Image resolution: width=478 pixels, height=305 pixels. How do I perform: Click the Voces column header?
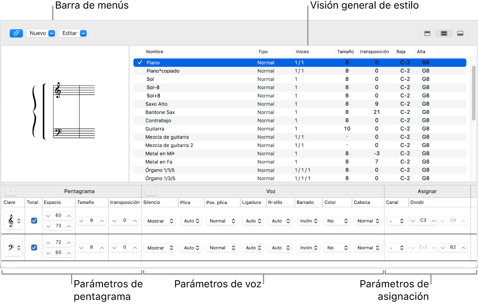pos(302,52)
